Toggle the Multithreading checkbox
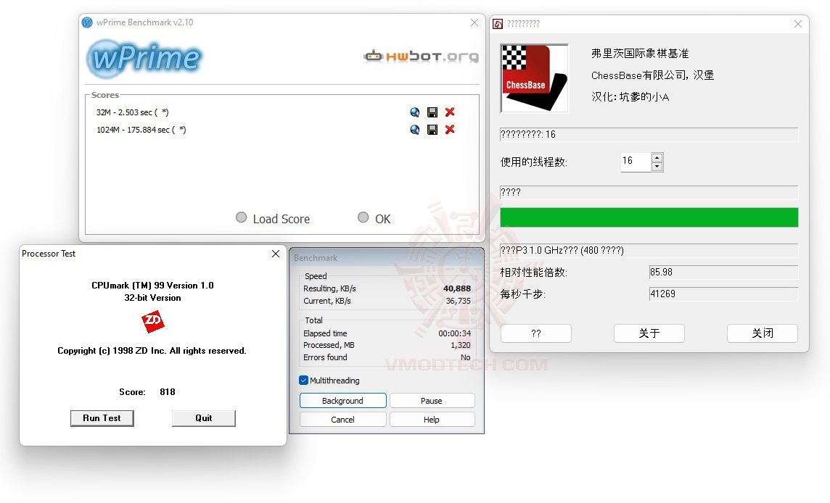 [304, 381]
